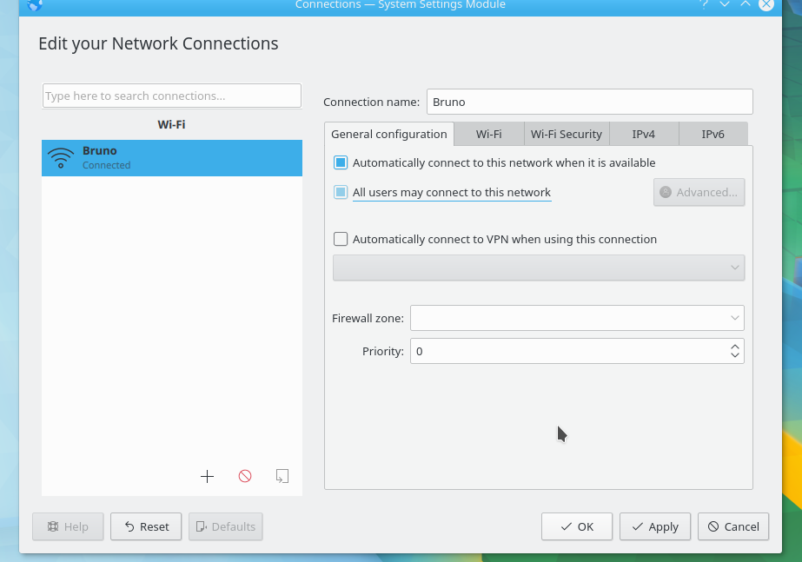Decrease the Priority value with down arrow
This screenshot has height=562, width=802.
735,356
